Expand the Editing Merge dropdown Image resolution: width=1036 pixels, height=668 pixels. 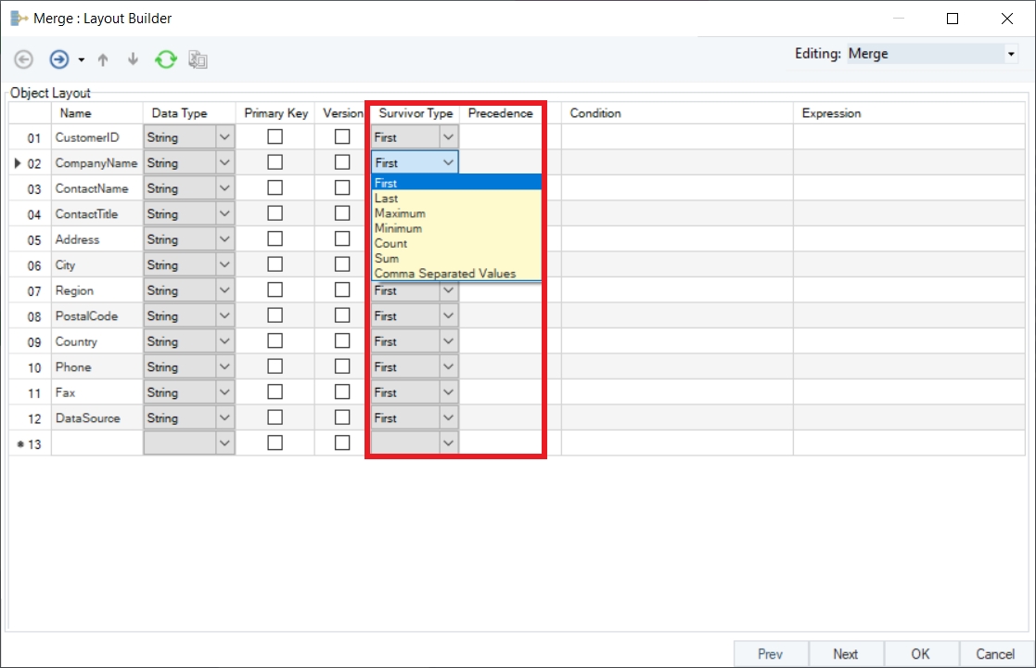(x=1010, y=55)
